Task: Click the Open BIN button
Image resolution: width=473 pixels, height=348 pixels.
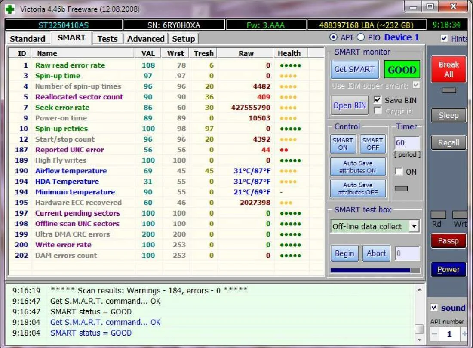Action: tap(350, 105)
